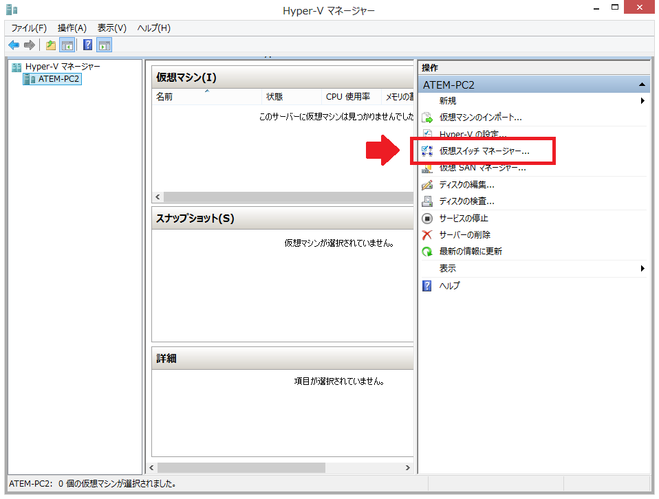Expand the 表示 submenu arrow in actions
Image resolution: width=659 pixels, height=499 pixels.
pos(642,268)
